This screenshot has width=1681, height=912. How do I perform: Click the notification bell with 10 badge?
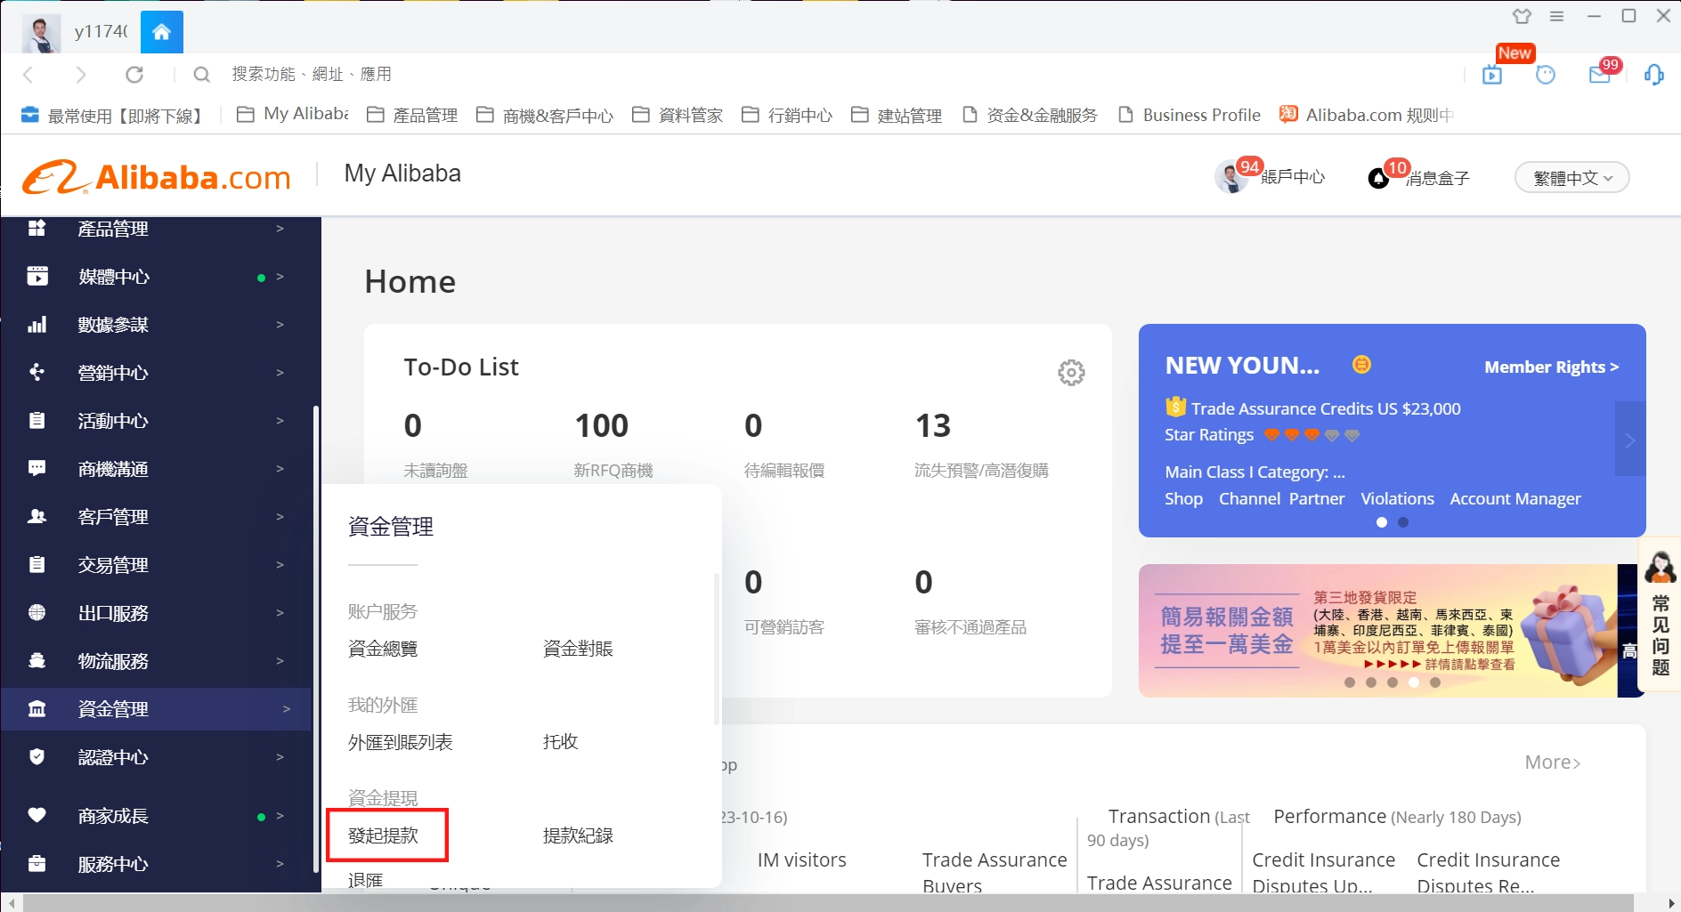pyautogui.click(x=1378, y=178)
